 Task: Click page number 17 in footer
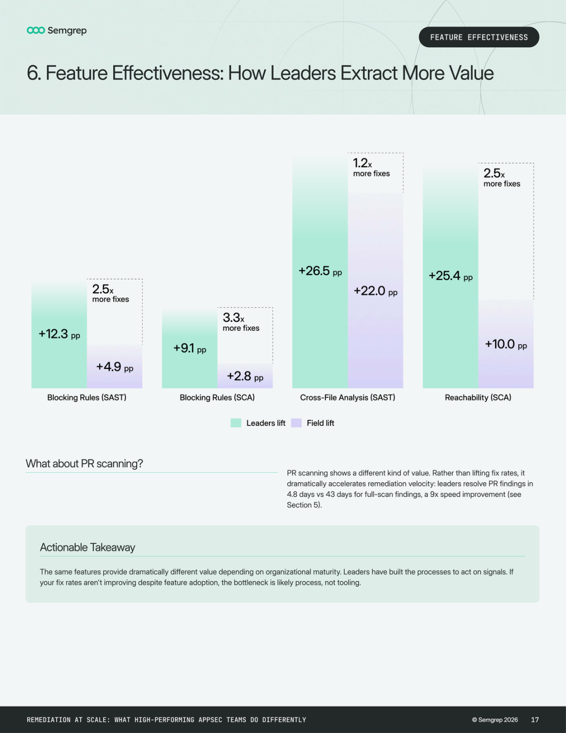(535, 720)
